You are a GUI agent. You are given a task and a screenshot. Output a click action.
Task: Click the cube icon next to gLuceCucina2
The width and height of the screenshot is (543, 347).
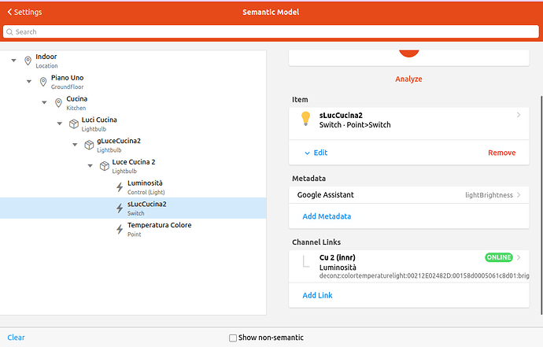[89, 146]
